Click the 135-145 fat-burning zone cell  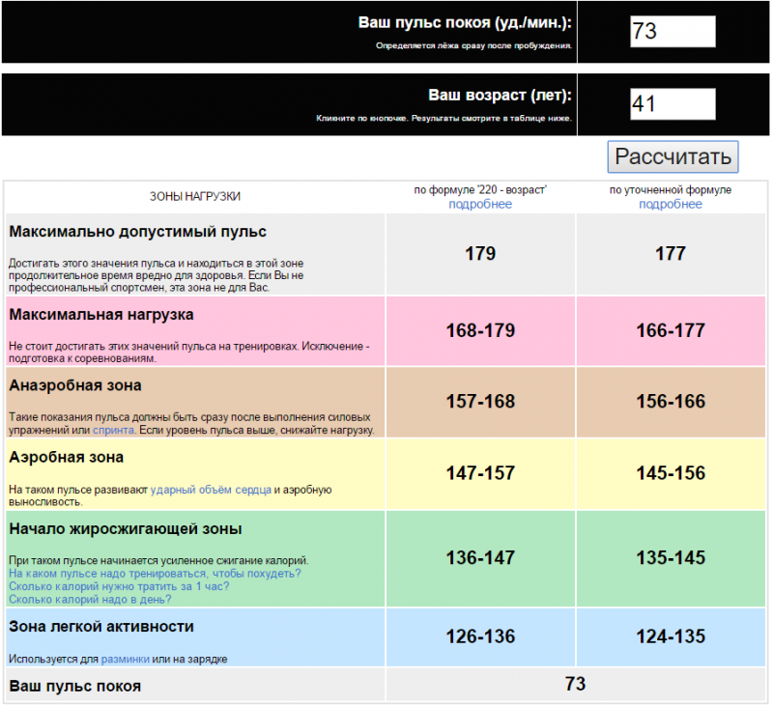click(670, 558)
